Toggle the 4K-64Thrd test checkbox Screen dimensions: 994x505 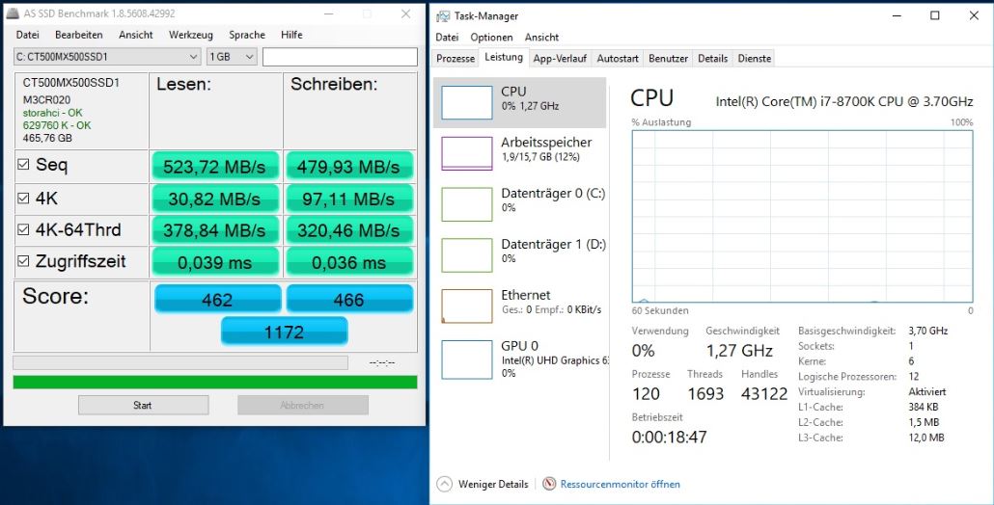pyautogui.click(x=23, y=229)
